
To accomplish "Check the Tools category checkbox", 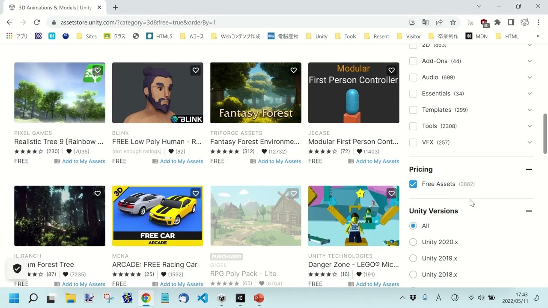I will pos(413,126).
